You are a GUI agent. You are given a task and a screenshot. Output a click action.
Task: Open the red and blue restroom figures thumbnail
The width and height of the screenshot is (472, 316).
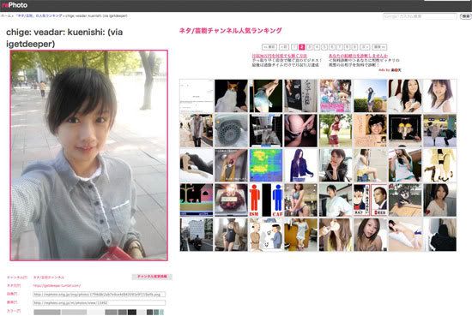pos(266,200)
